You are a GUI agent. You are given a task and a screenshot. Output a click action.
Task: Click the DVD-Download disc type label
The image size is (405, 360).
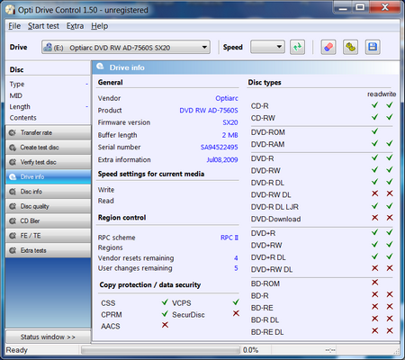[275, 219]
